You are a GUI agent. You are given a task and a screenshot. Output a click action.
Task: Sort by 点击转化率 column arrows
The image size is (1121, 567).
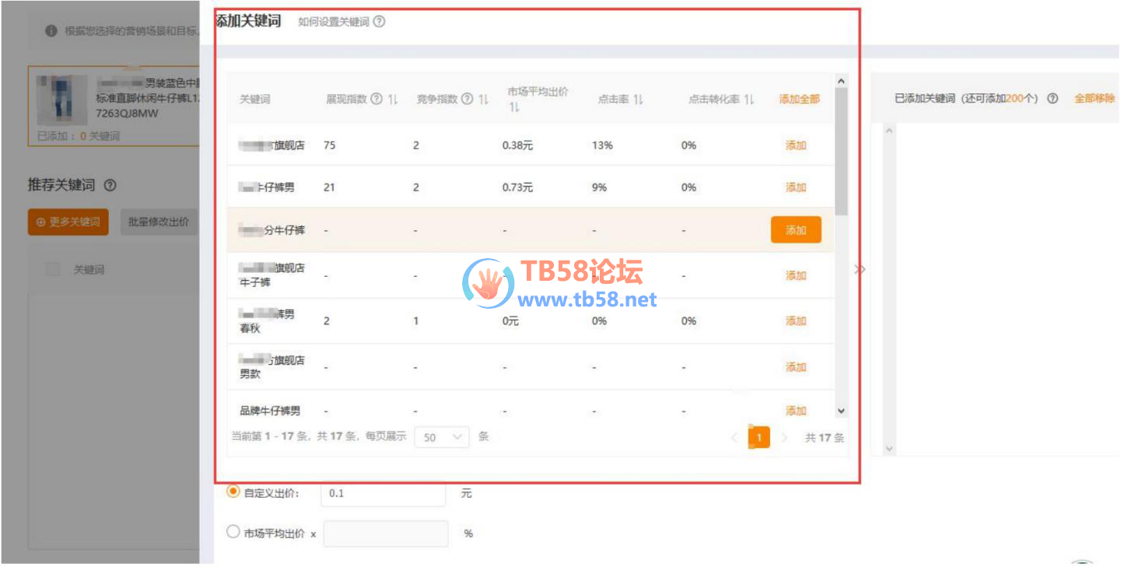748,100
